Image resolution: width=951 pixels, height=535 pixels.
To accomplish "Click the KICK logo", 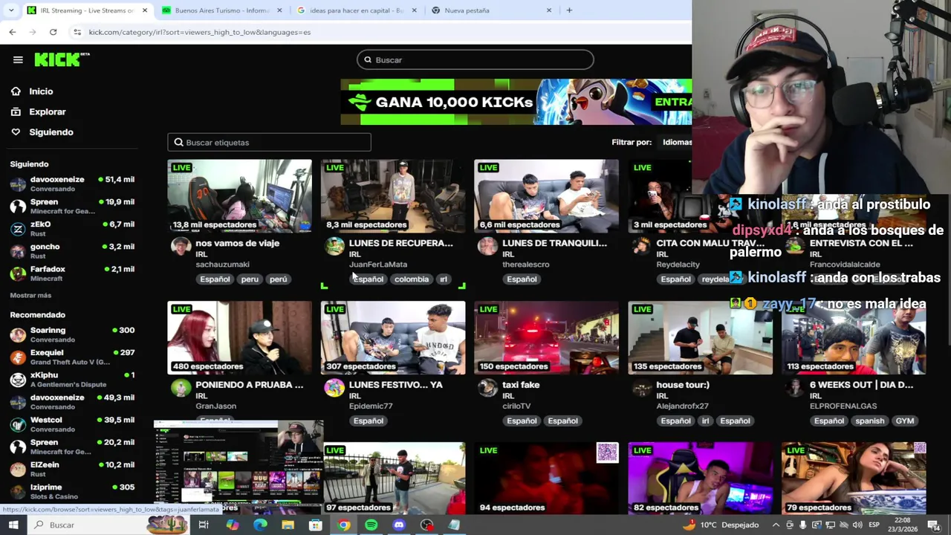I will pos(62,59).
